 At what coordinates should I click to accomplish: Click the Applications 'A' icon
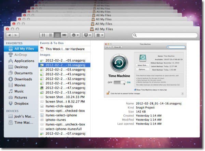tap(11, 61)
